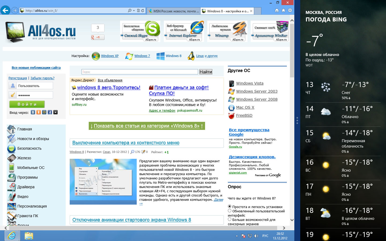This screenshot has width=386, height=241.
Task: Switch to the MSN Россия tab
Action: [x=174, y=11]
